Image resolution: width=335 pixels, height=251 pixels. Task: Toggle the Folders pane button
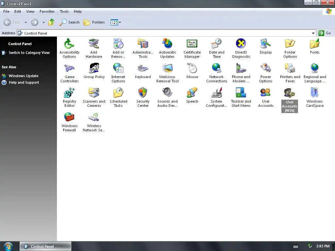tap(94, 22)
